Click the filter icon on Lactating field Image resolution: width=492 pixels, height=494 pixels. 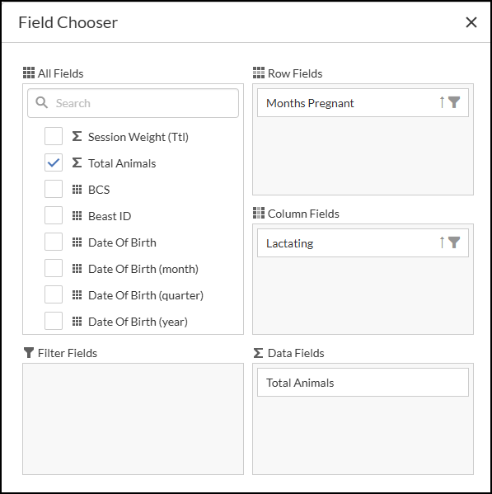454,242
